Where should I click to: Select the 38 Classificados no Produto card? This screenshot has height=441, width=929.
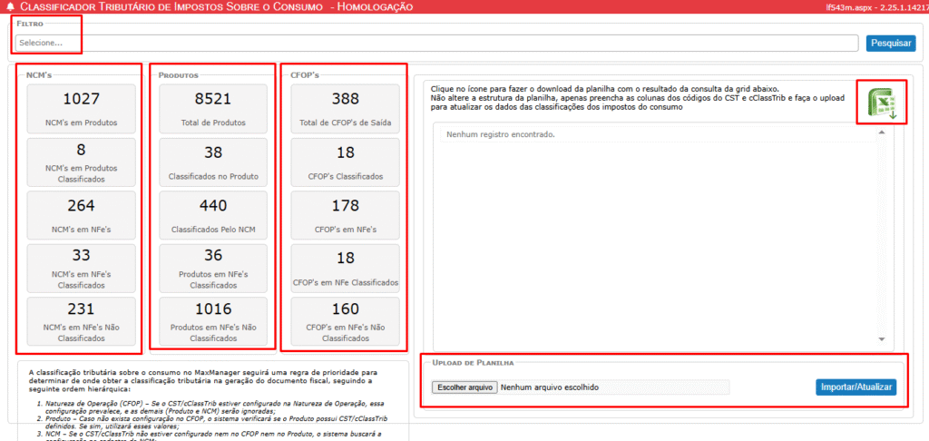213,161
